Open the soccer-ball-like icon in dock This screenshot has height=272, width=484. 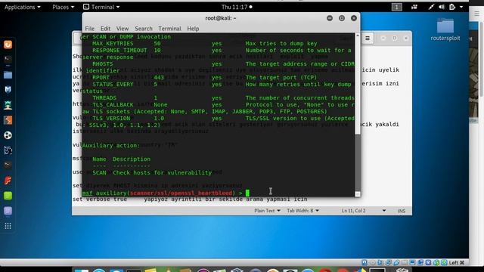click(x=8, y=135)
